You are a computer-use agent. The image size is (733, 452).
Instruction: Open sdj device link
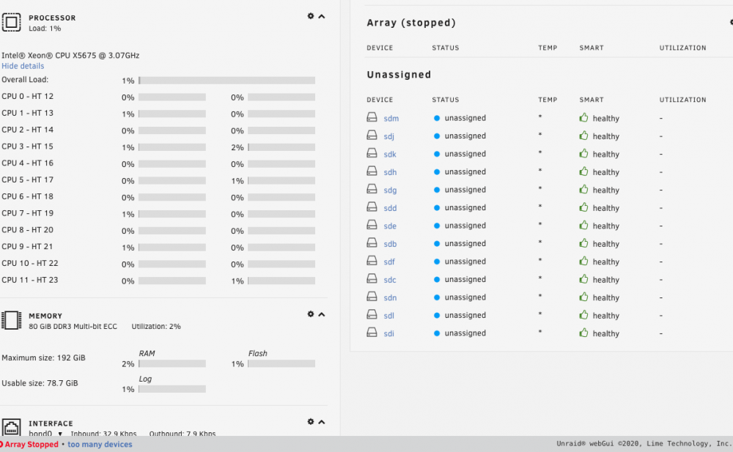click(x=389, y=136)
